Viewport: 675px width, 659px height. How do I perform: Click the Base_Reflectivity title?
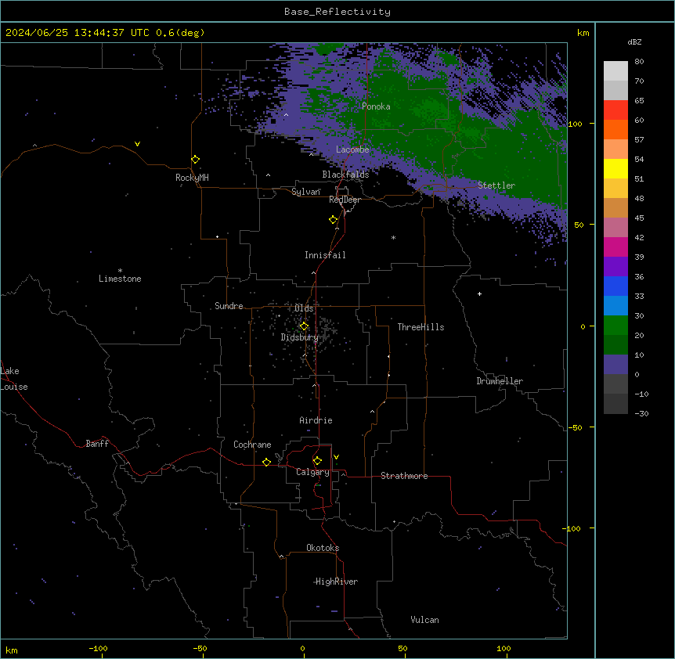tap(337, 12)
